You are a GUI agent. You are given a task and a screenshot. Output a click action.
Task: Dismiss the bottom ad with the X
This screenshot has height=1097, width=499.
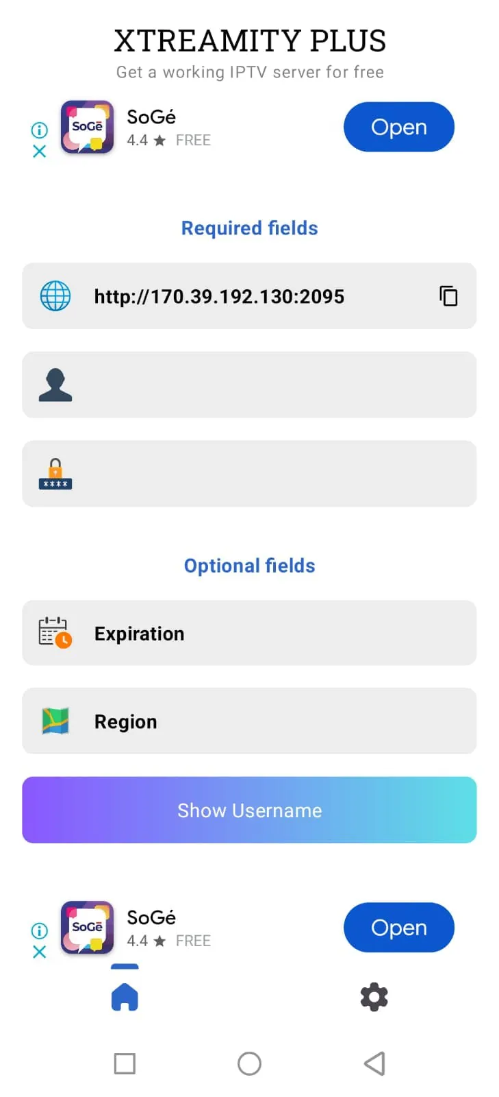[x=40, y=952]
